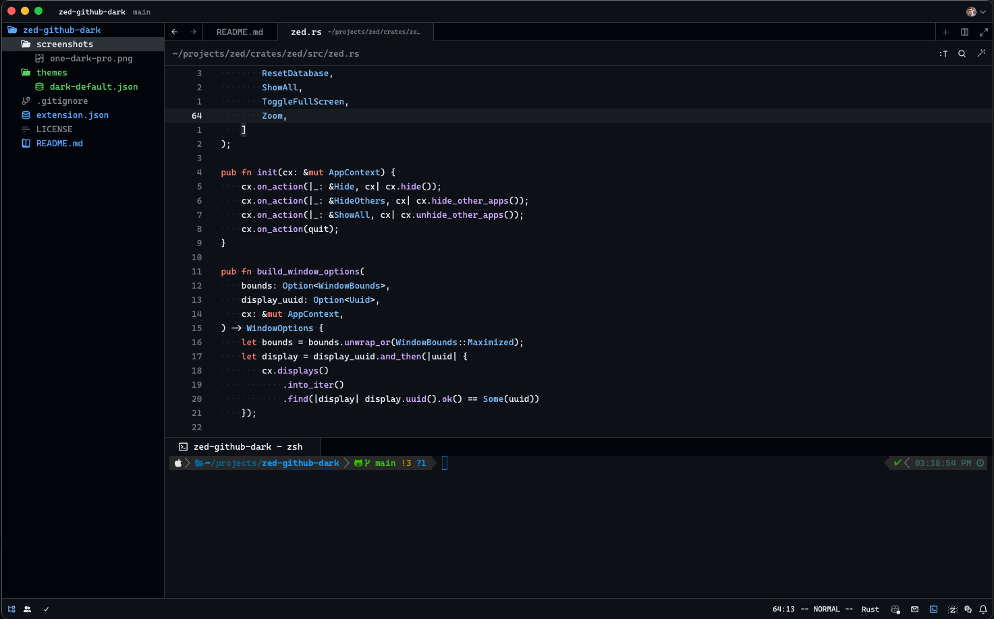994x619 pixels.
Task: Open the feedback envelope icon
Action: tap(914, 609)
